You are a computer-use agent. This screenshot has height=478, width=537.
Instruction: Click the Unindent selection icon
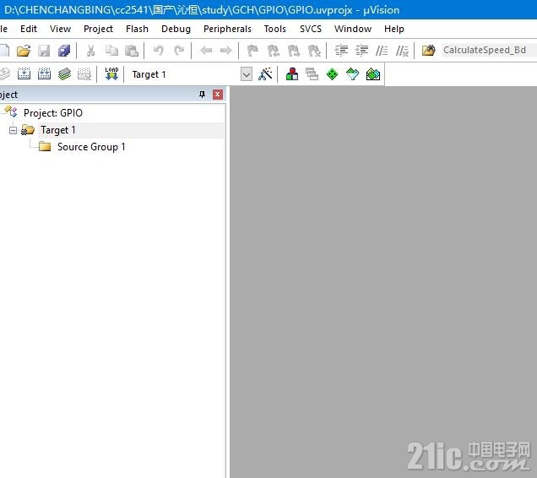[x=361, y=51]
